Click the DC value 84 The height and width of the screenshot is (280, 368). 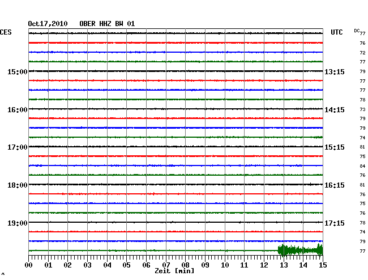tap(362, 166)
